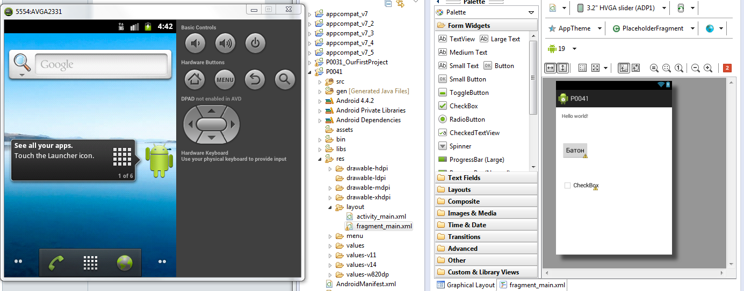Switch to Graphical Layout tab
744x291 pixels.
click(x=466, y=285)
